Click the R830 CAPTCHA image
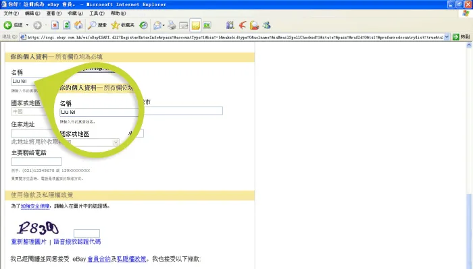The width and height of the screenshot is (473, 269). pos(37,228)
